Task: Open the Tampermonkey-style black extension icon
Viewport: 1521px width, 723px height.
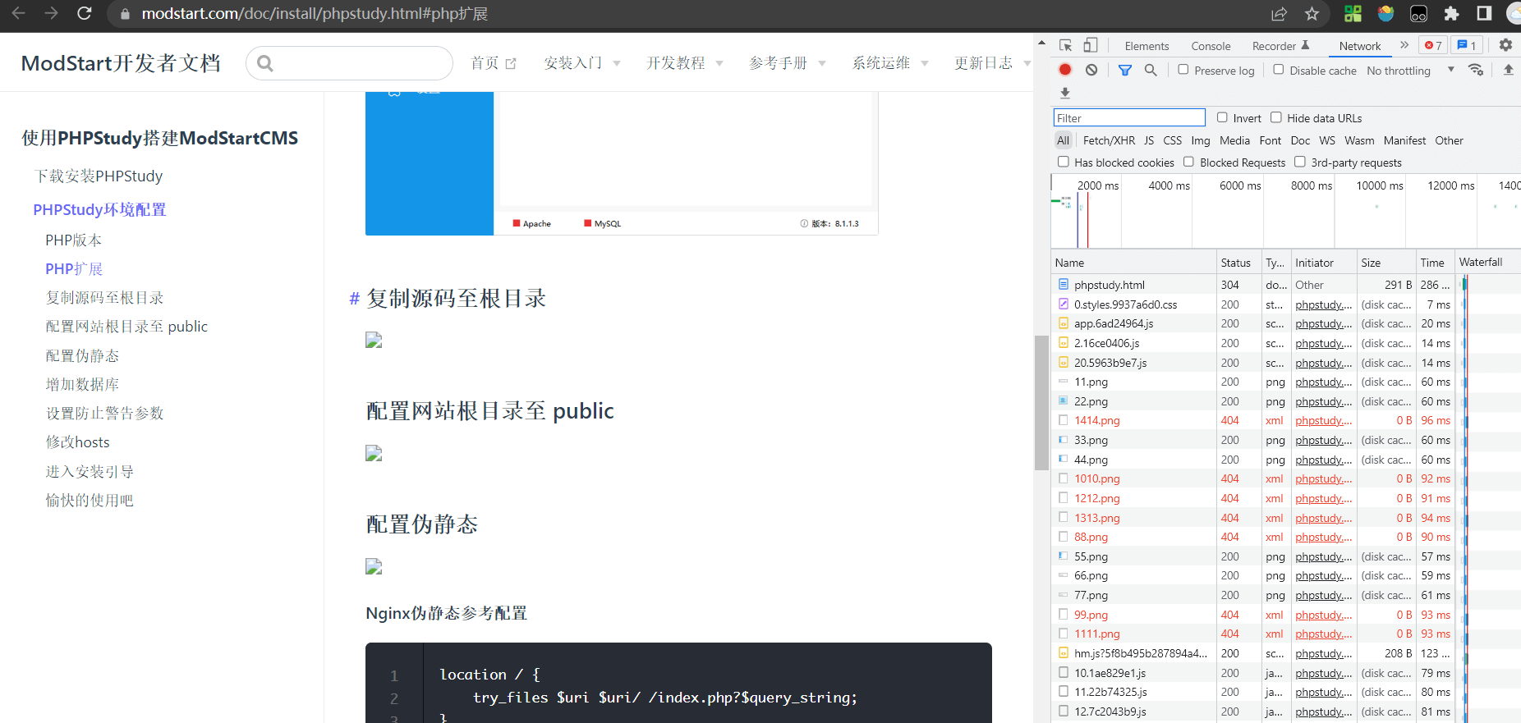Action: click(1418, 13)
